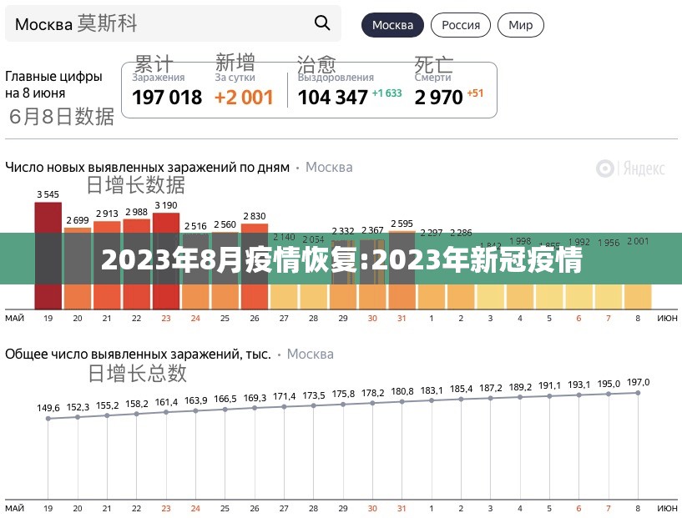Screen dimensions: 682x518
Task: Click line chart point labeled 197,0
Action: (x=638, y=393)
